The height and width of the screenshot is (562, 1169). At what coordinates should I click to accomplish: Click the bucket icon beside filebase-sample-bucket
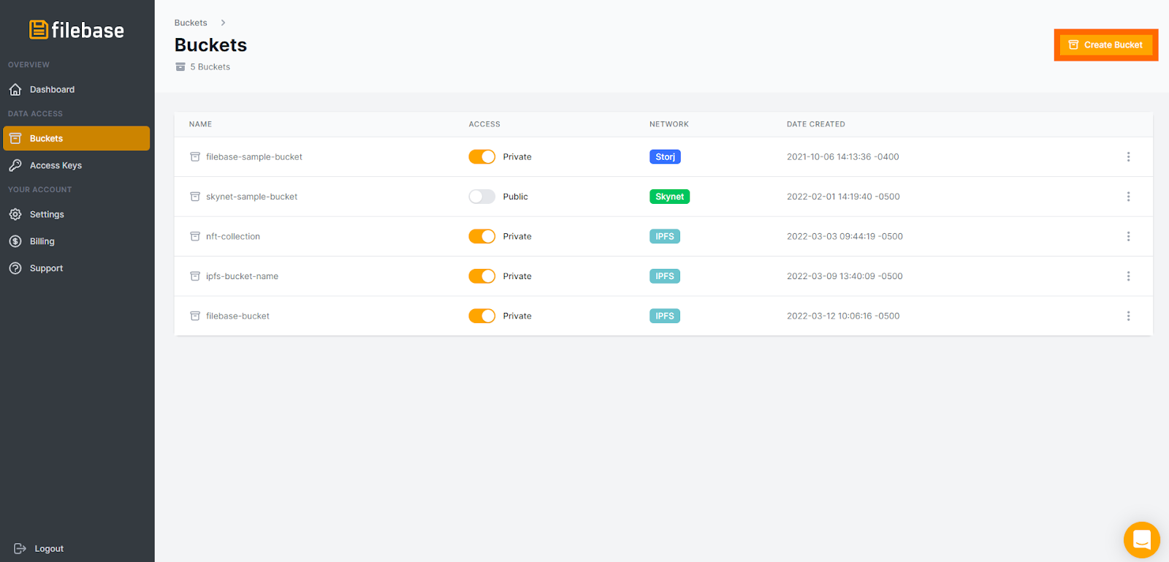coord(195,157)
